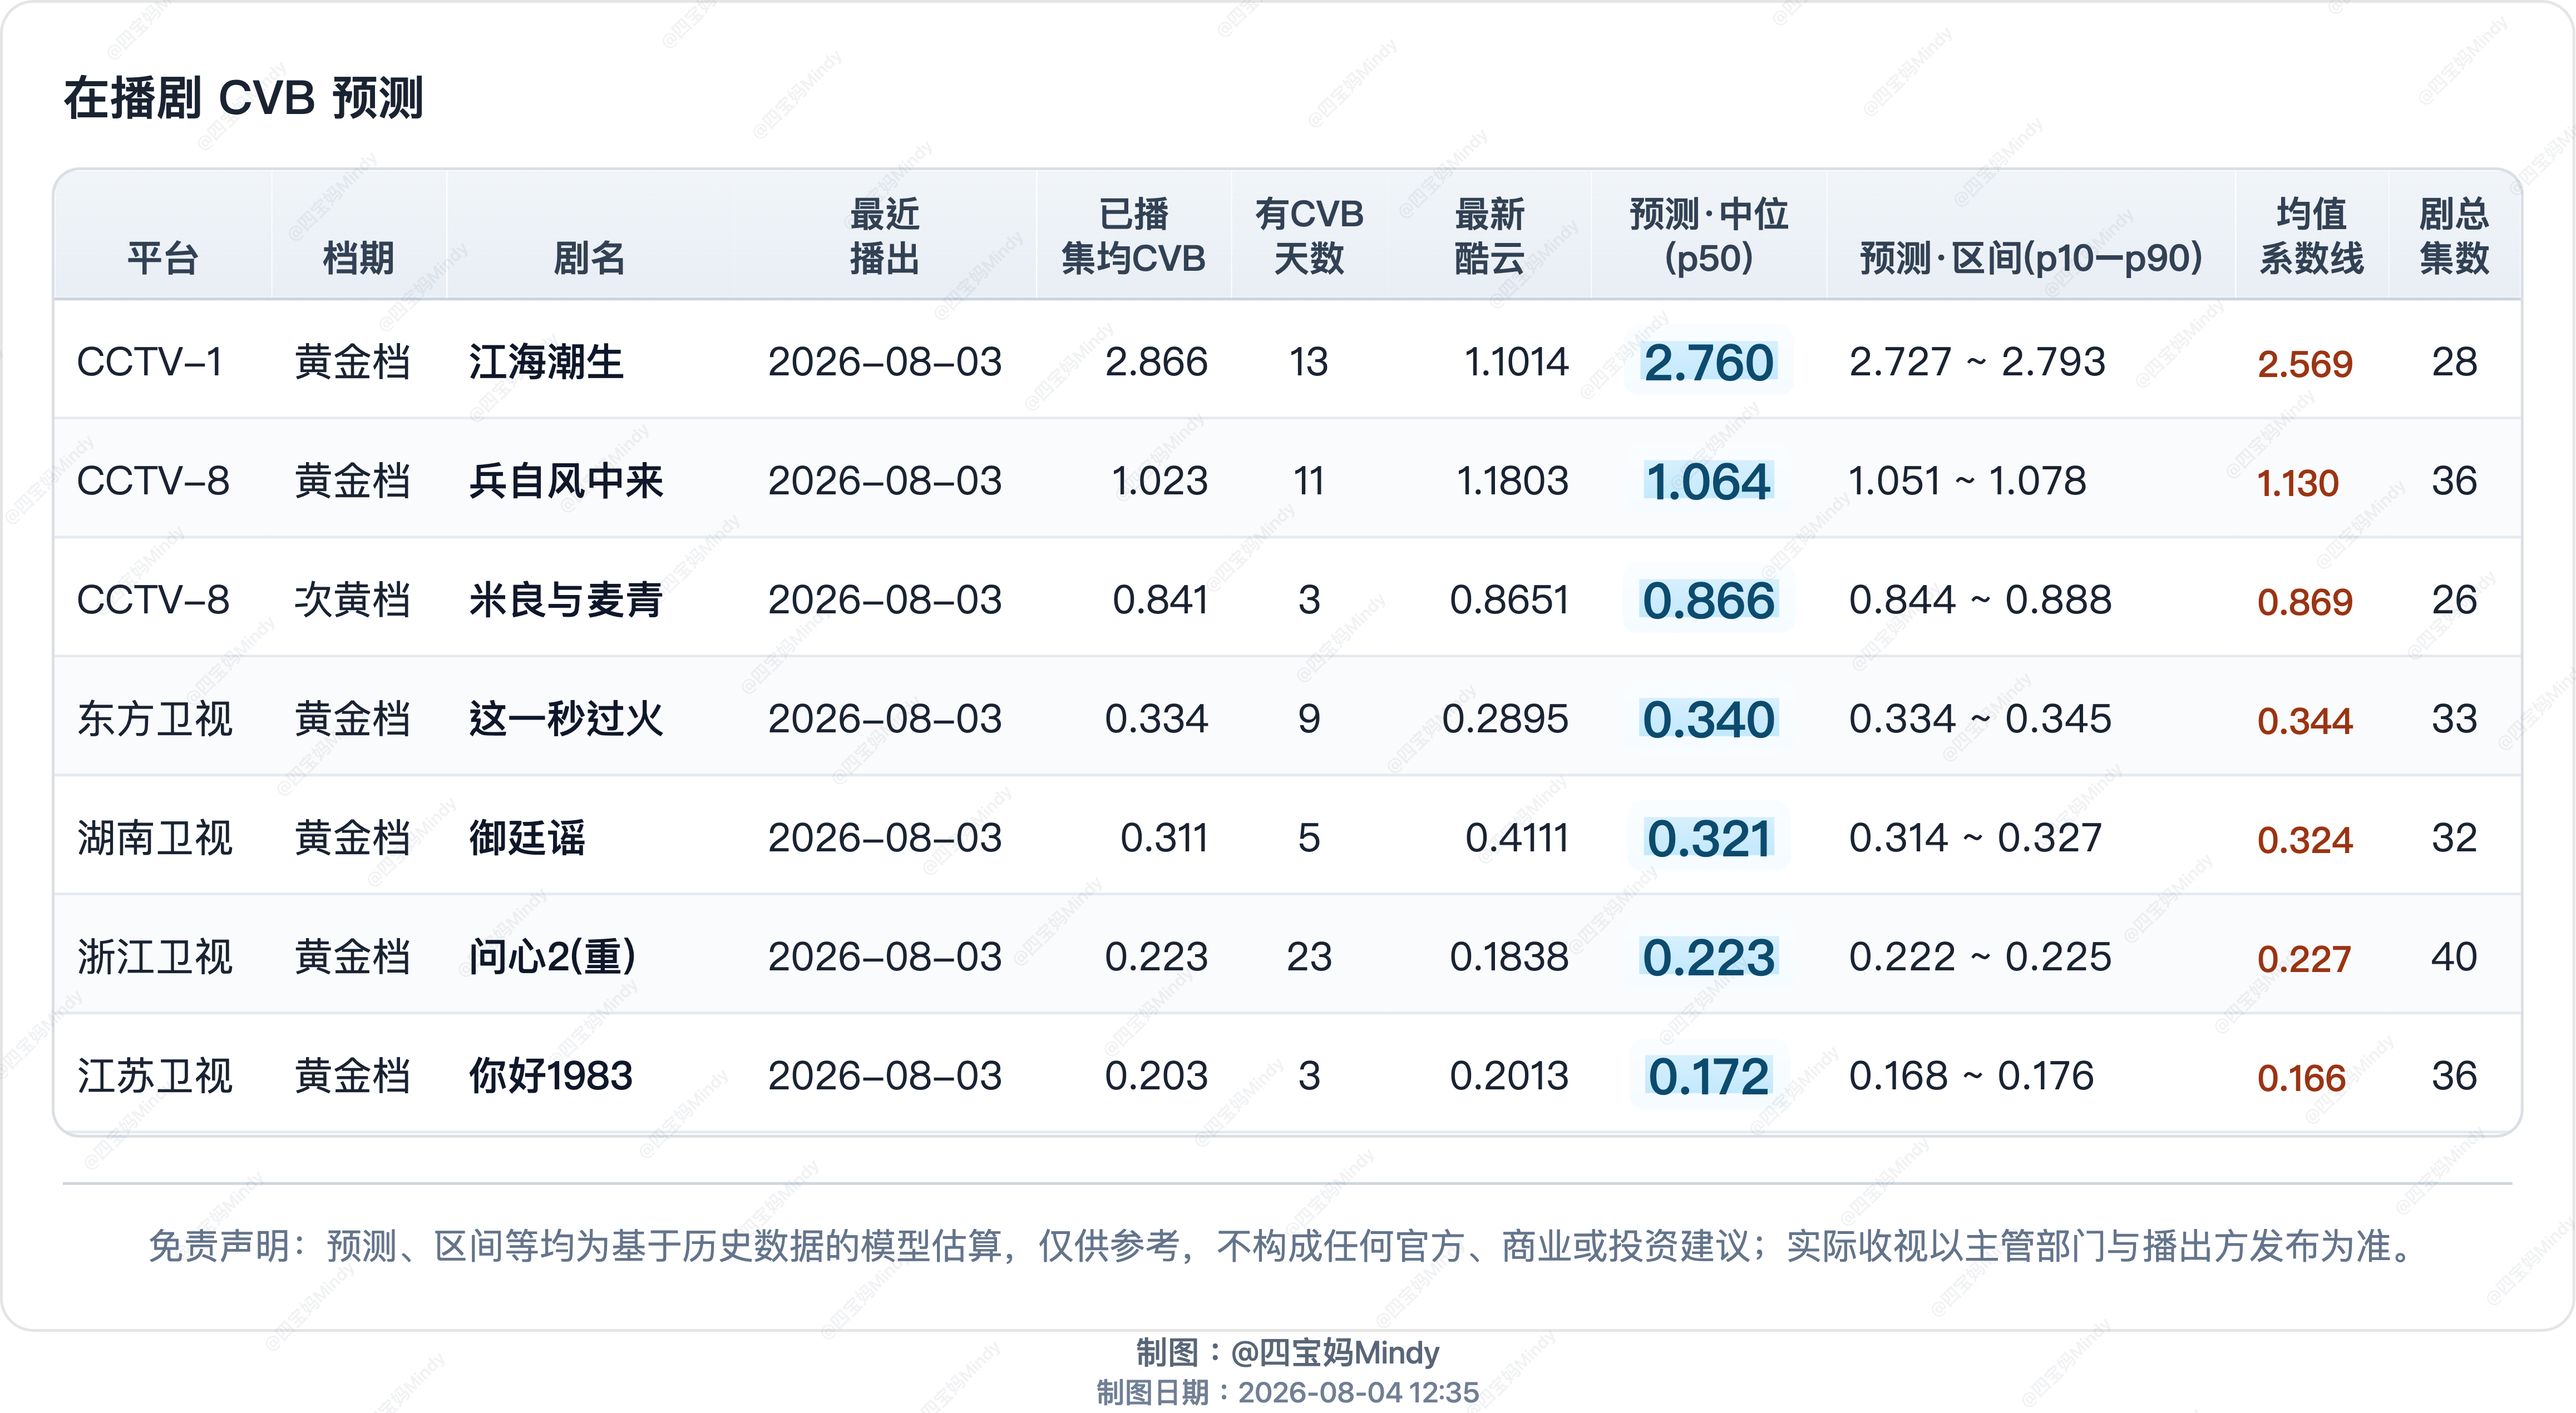Click the red coefficient value 2.569
Viewport: 2576px width, 1413px height.
(2305, 364)
